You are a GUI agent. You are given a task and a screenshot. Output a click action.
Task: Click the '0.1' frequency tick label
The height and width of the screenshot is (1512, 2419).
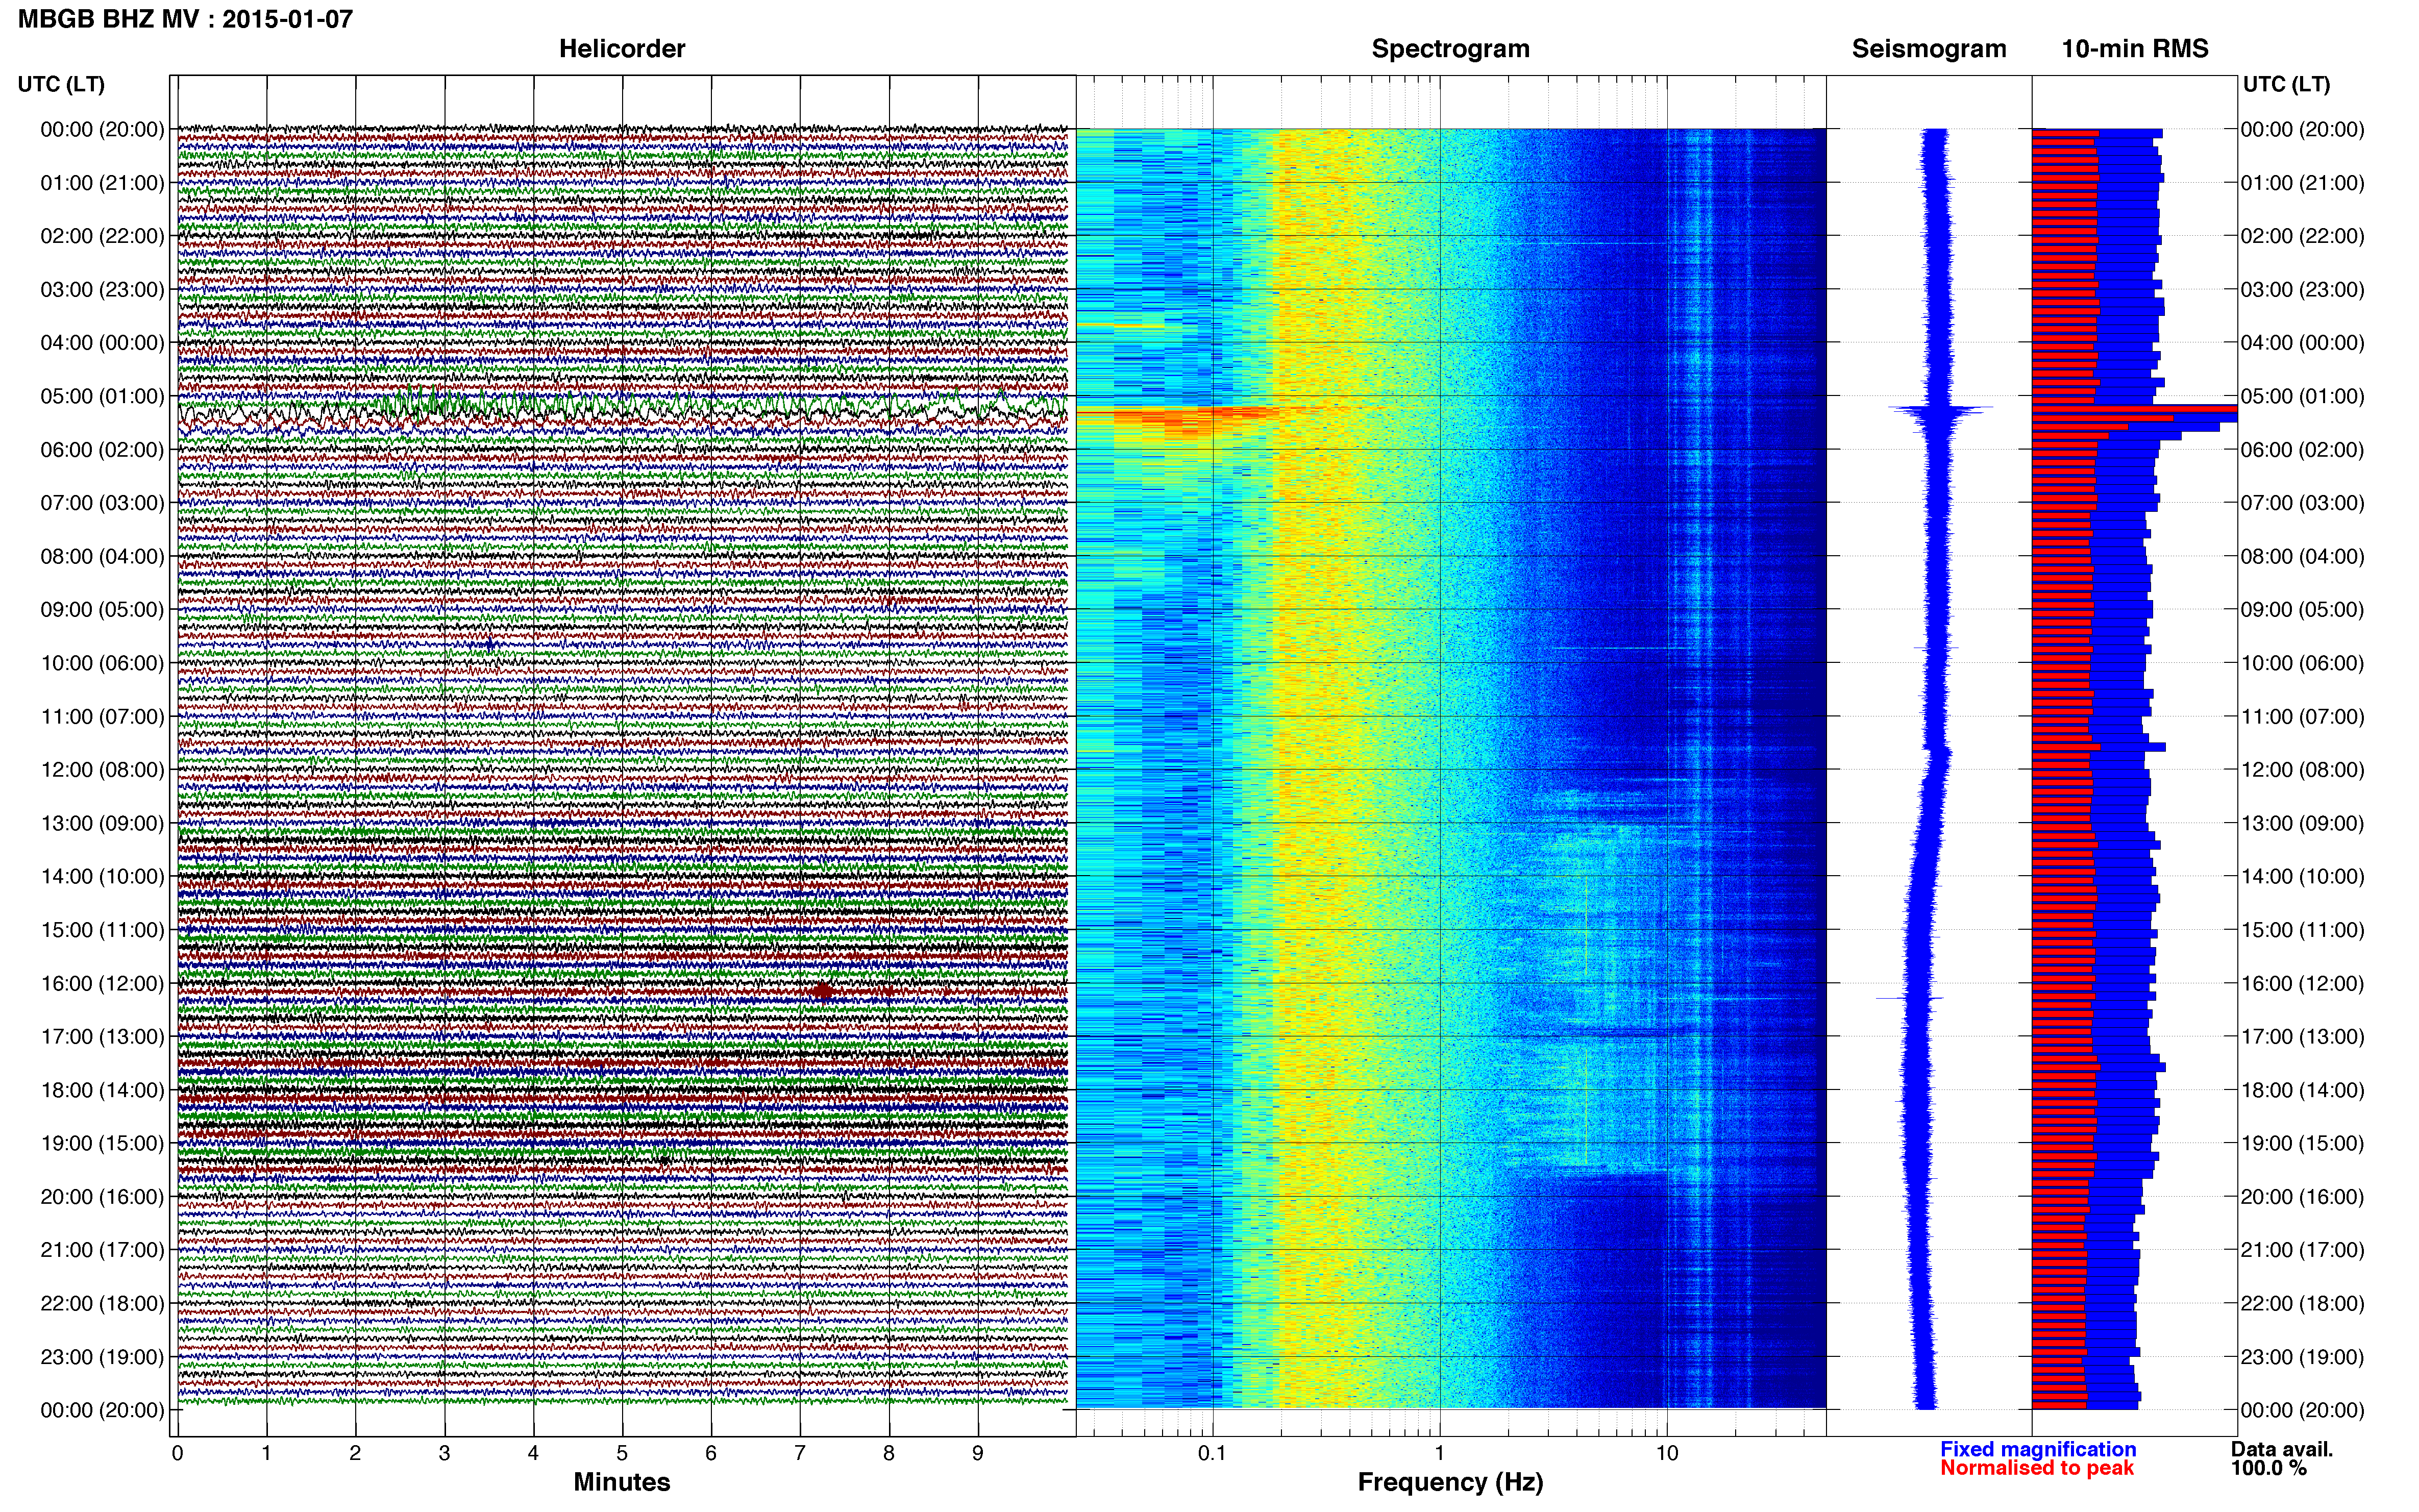1212,1453
